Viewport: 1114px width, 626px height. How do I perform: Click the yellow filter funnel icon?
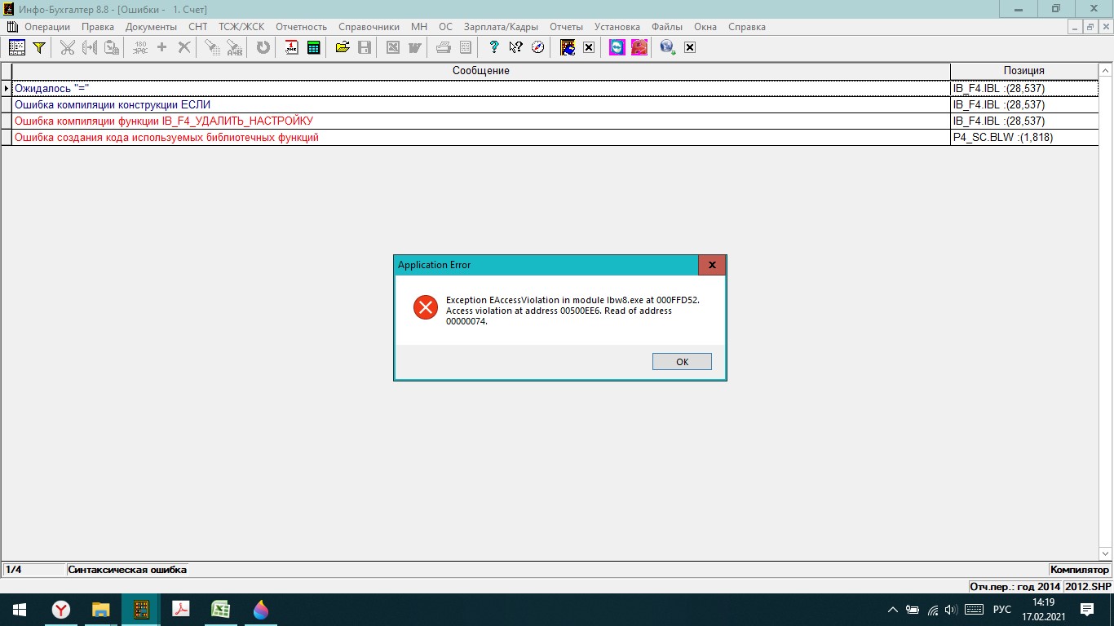(38, 47)
